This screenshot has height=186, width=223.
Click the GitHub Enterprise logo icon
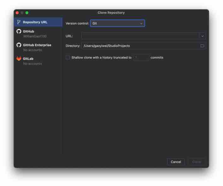[x=19, y=45]
